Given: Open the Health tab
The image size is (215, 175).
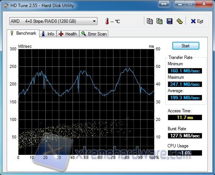Looking at the screenshot, I should pyautogui.click(x=68, y=34).
